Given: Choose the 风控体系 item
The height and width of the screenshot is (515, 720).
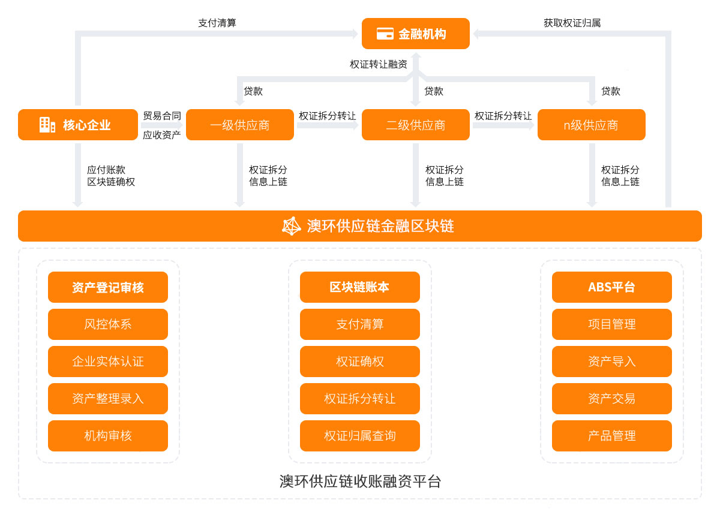Looking at the screenshot, I should point(108,324).
